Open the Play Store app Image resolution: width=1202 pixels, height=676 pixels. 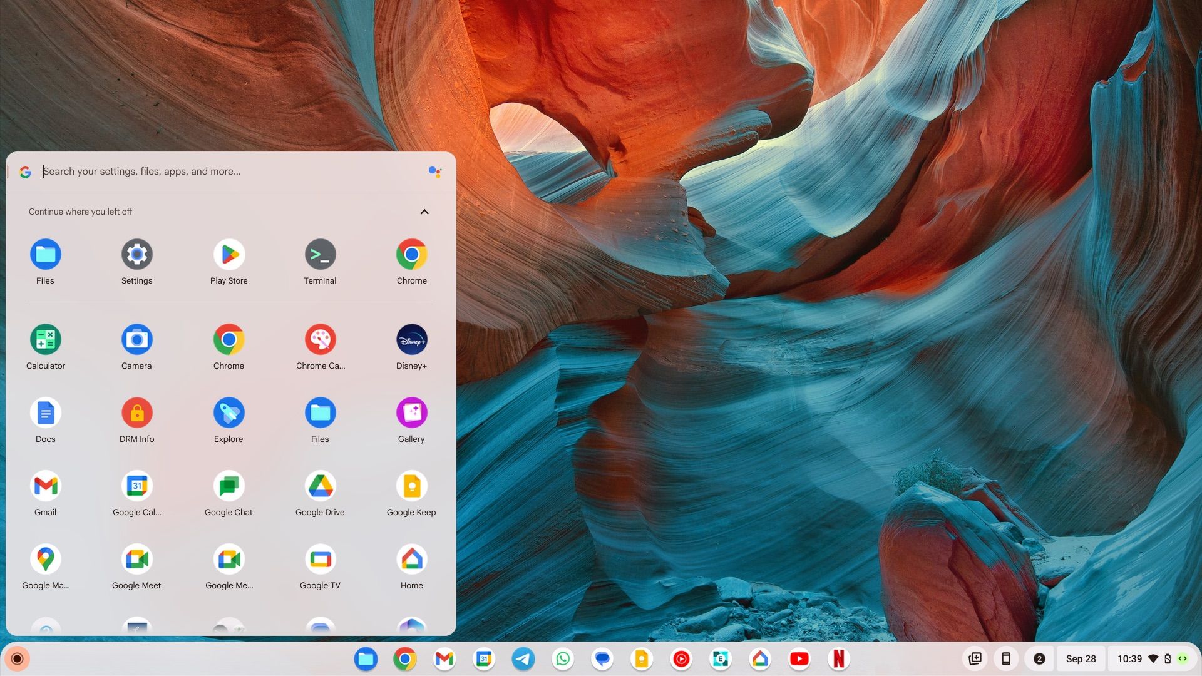coord(229,254)
